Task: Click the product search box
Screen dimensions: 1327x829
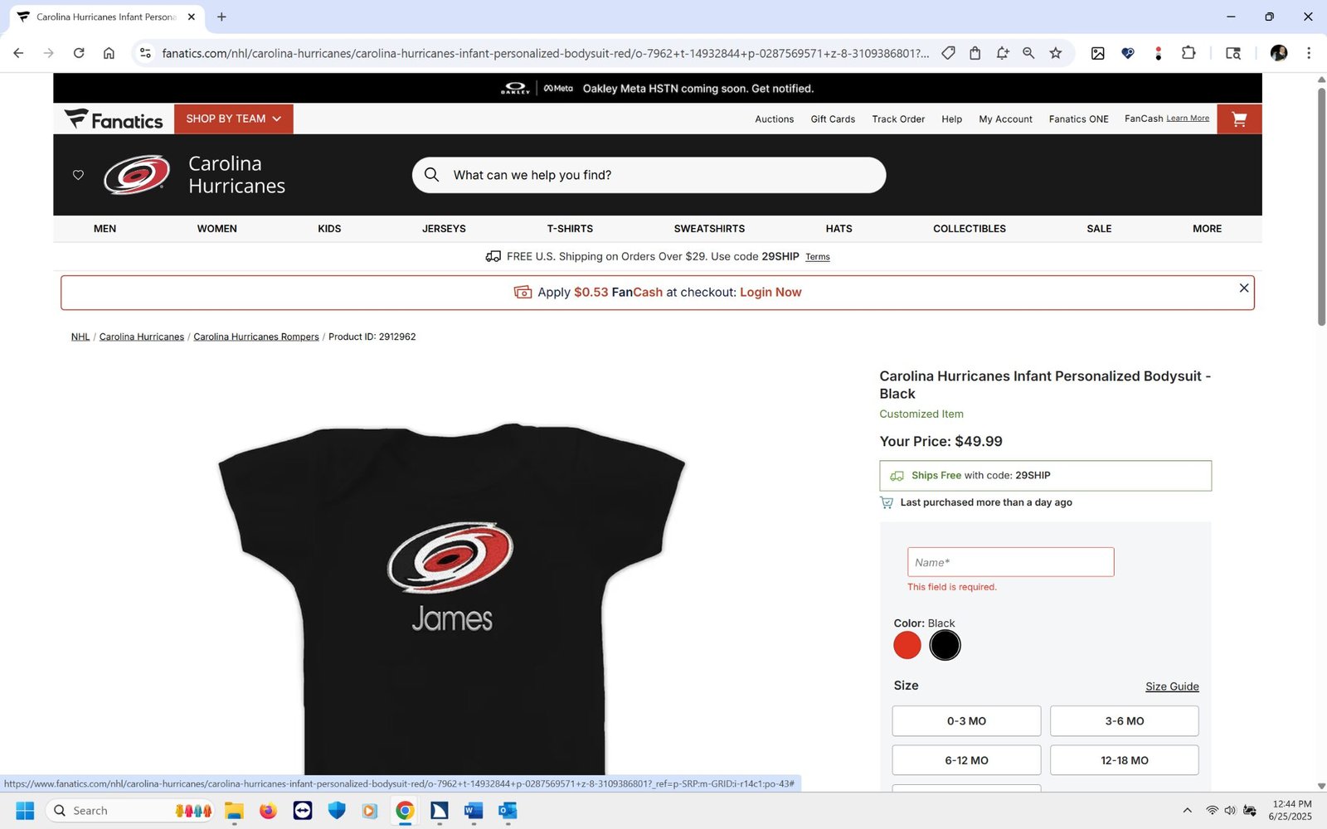Action: 649,175
